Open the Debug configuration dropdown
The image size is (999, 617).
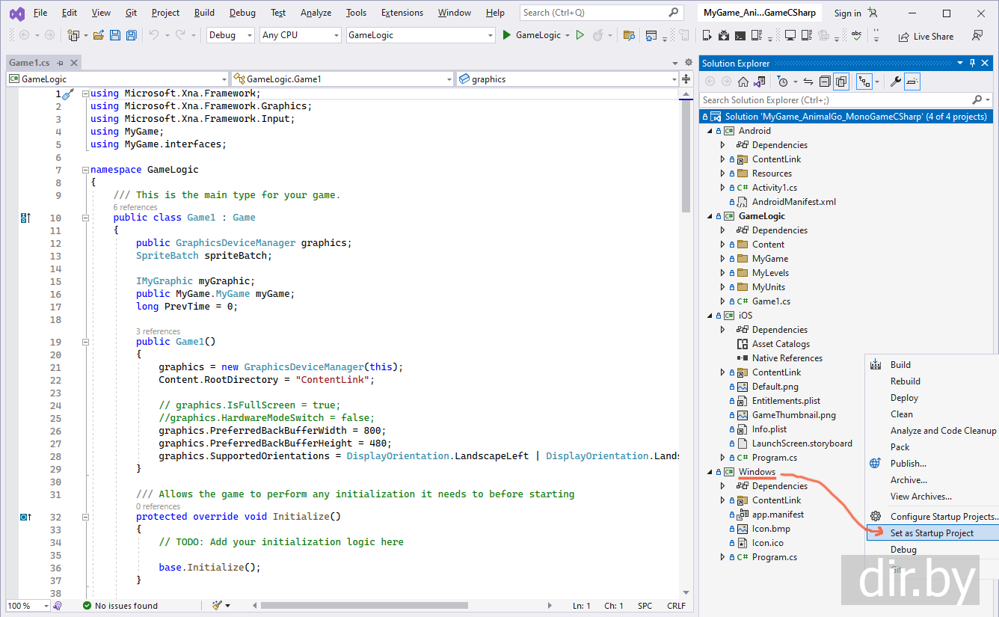point(230,35)
